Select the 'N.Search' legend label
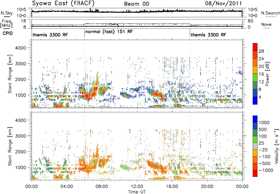Screen dimensions: 280x194 pos(270,13)
